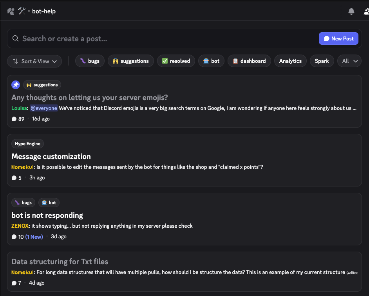Click the forum channel icon beside bot-help

[11, 11]
